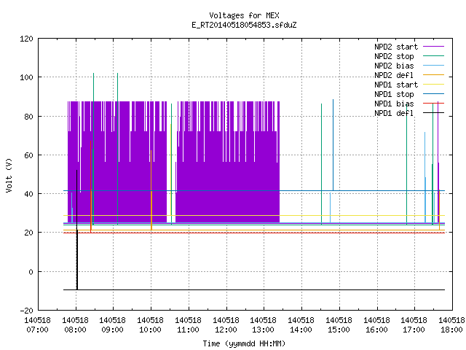Click the 'Voltages for MEX' chart title
The width and height of the screenshot is (466, 350).
(244, 15)
